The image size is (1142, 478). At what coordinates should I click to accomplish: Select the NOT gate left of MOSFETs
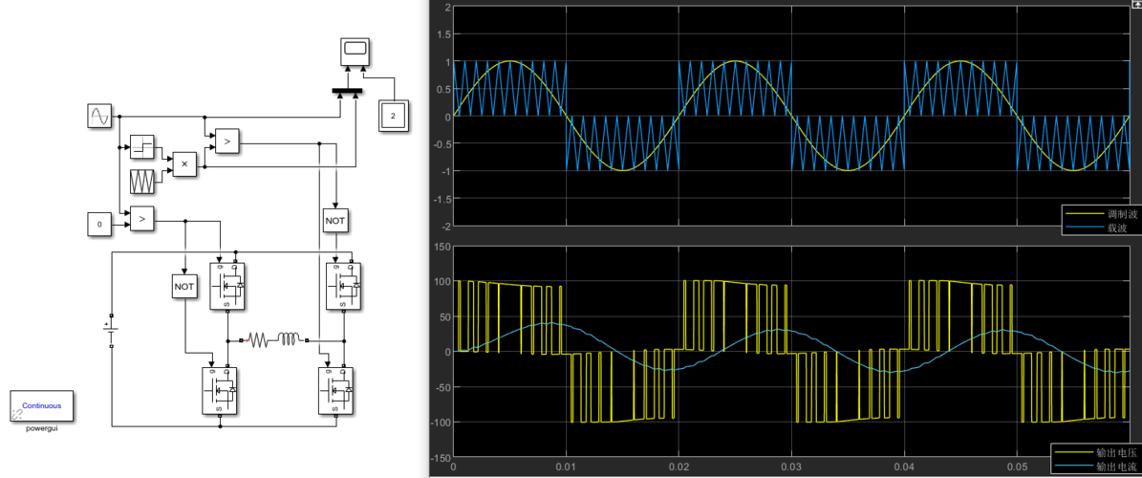(183, 286)
